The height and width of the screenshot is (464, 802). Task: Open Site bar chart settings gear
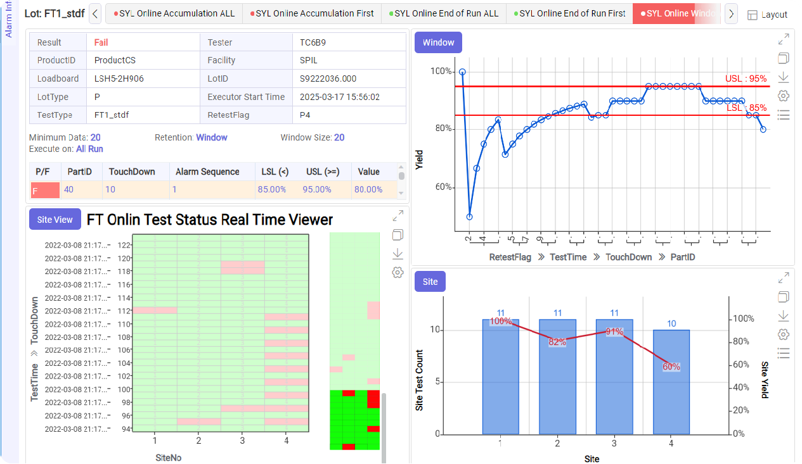tap(784, 334)
